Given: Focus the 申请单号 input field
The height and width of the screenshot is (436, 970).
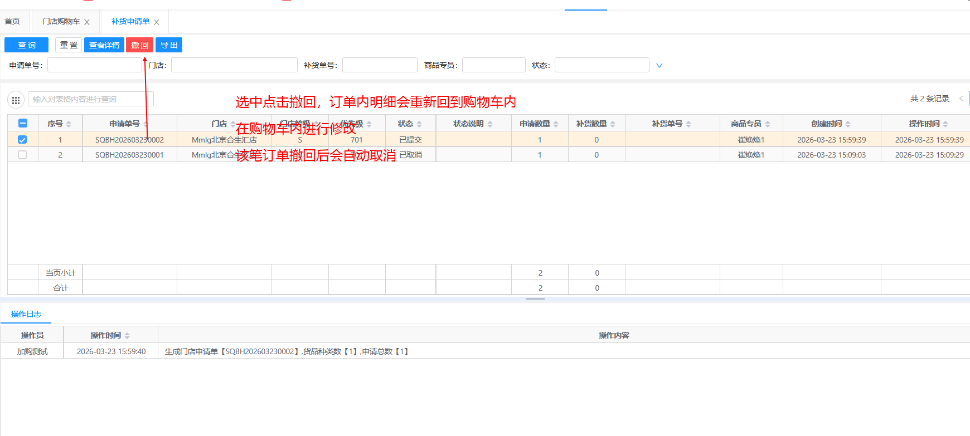Looking at the screenshot, I should (x=95, y=65).
